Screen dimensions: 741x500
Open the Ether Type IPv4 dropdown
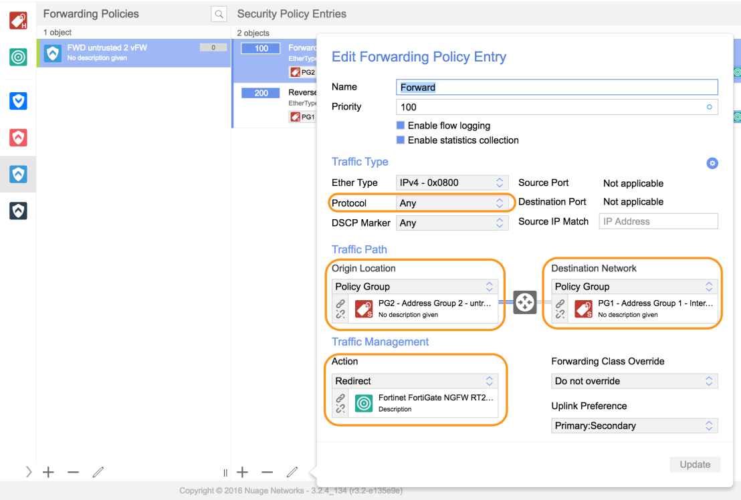point(452,182)
